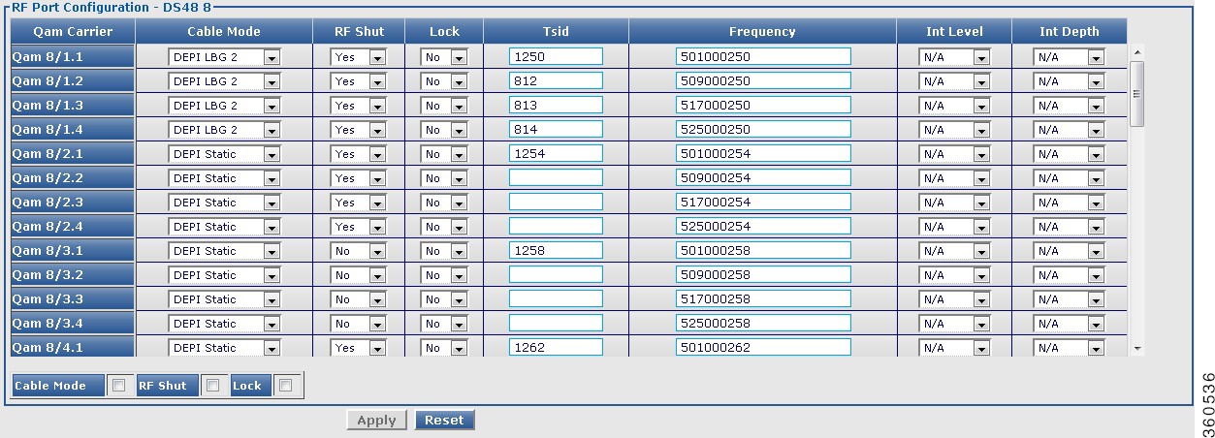Open Cable Mode dropdown for Qam 8/1.1
Viewport: 1215px width, 438px height.
(x=224, y=57)
